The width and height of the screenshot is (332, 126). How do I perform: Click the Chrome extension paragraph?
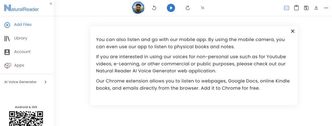[193, 85]
